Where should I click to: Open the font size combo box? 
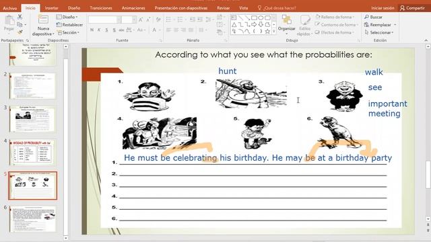pyautogui.click(x=129, y=19)
